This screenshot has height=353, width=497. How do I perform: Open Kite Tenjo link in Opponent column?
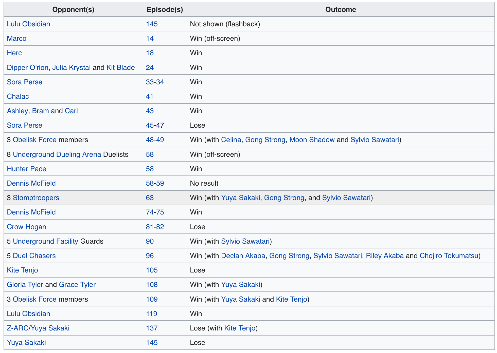pos(22,270)
